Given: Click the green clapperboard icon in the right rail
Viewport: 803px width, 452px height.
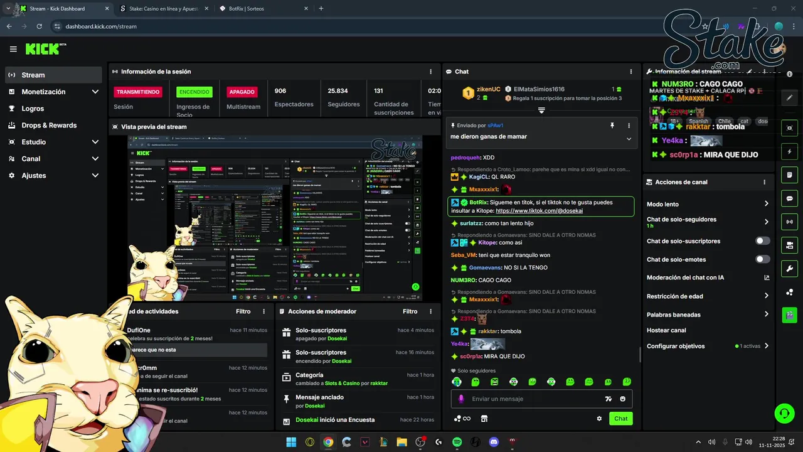Looking at the screenshot, I should tap(789, 315).
